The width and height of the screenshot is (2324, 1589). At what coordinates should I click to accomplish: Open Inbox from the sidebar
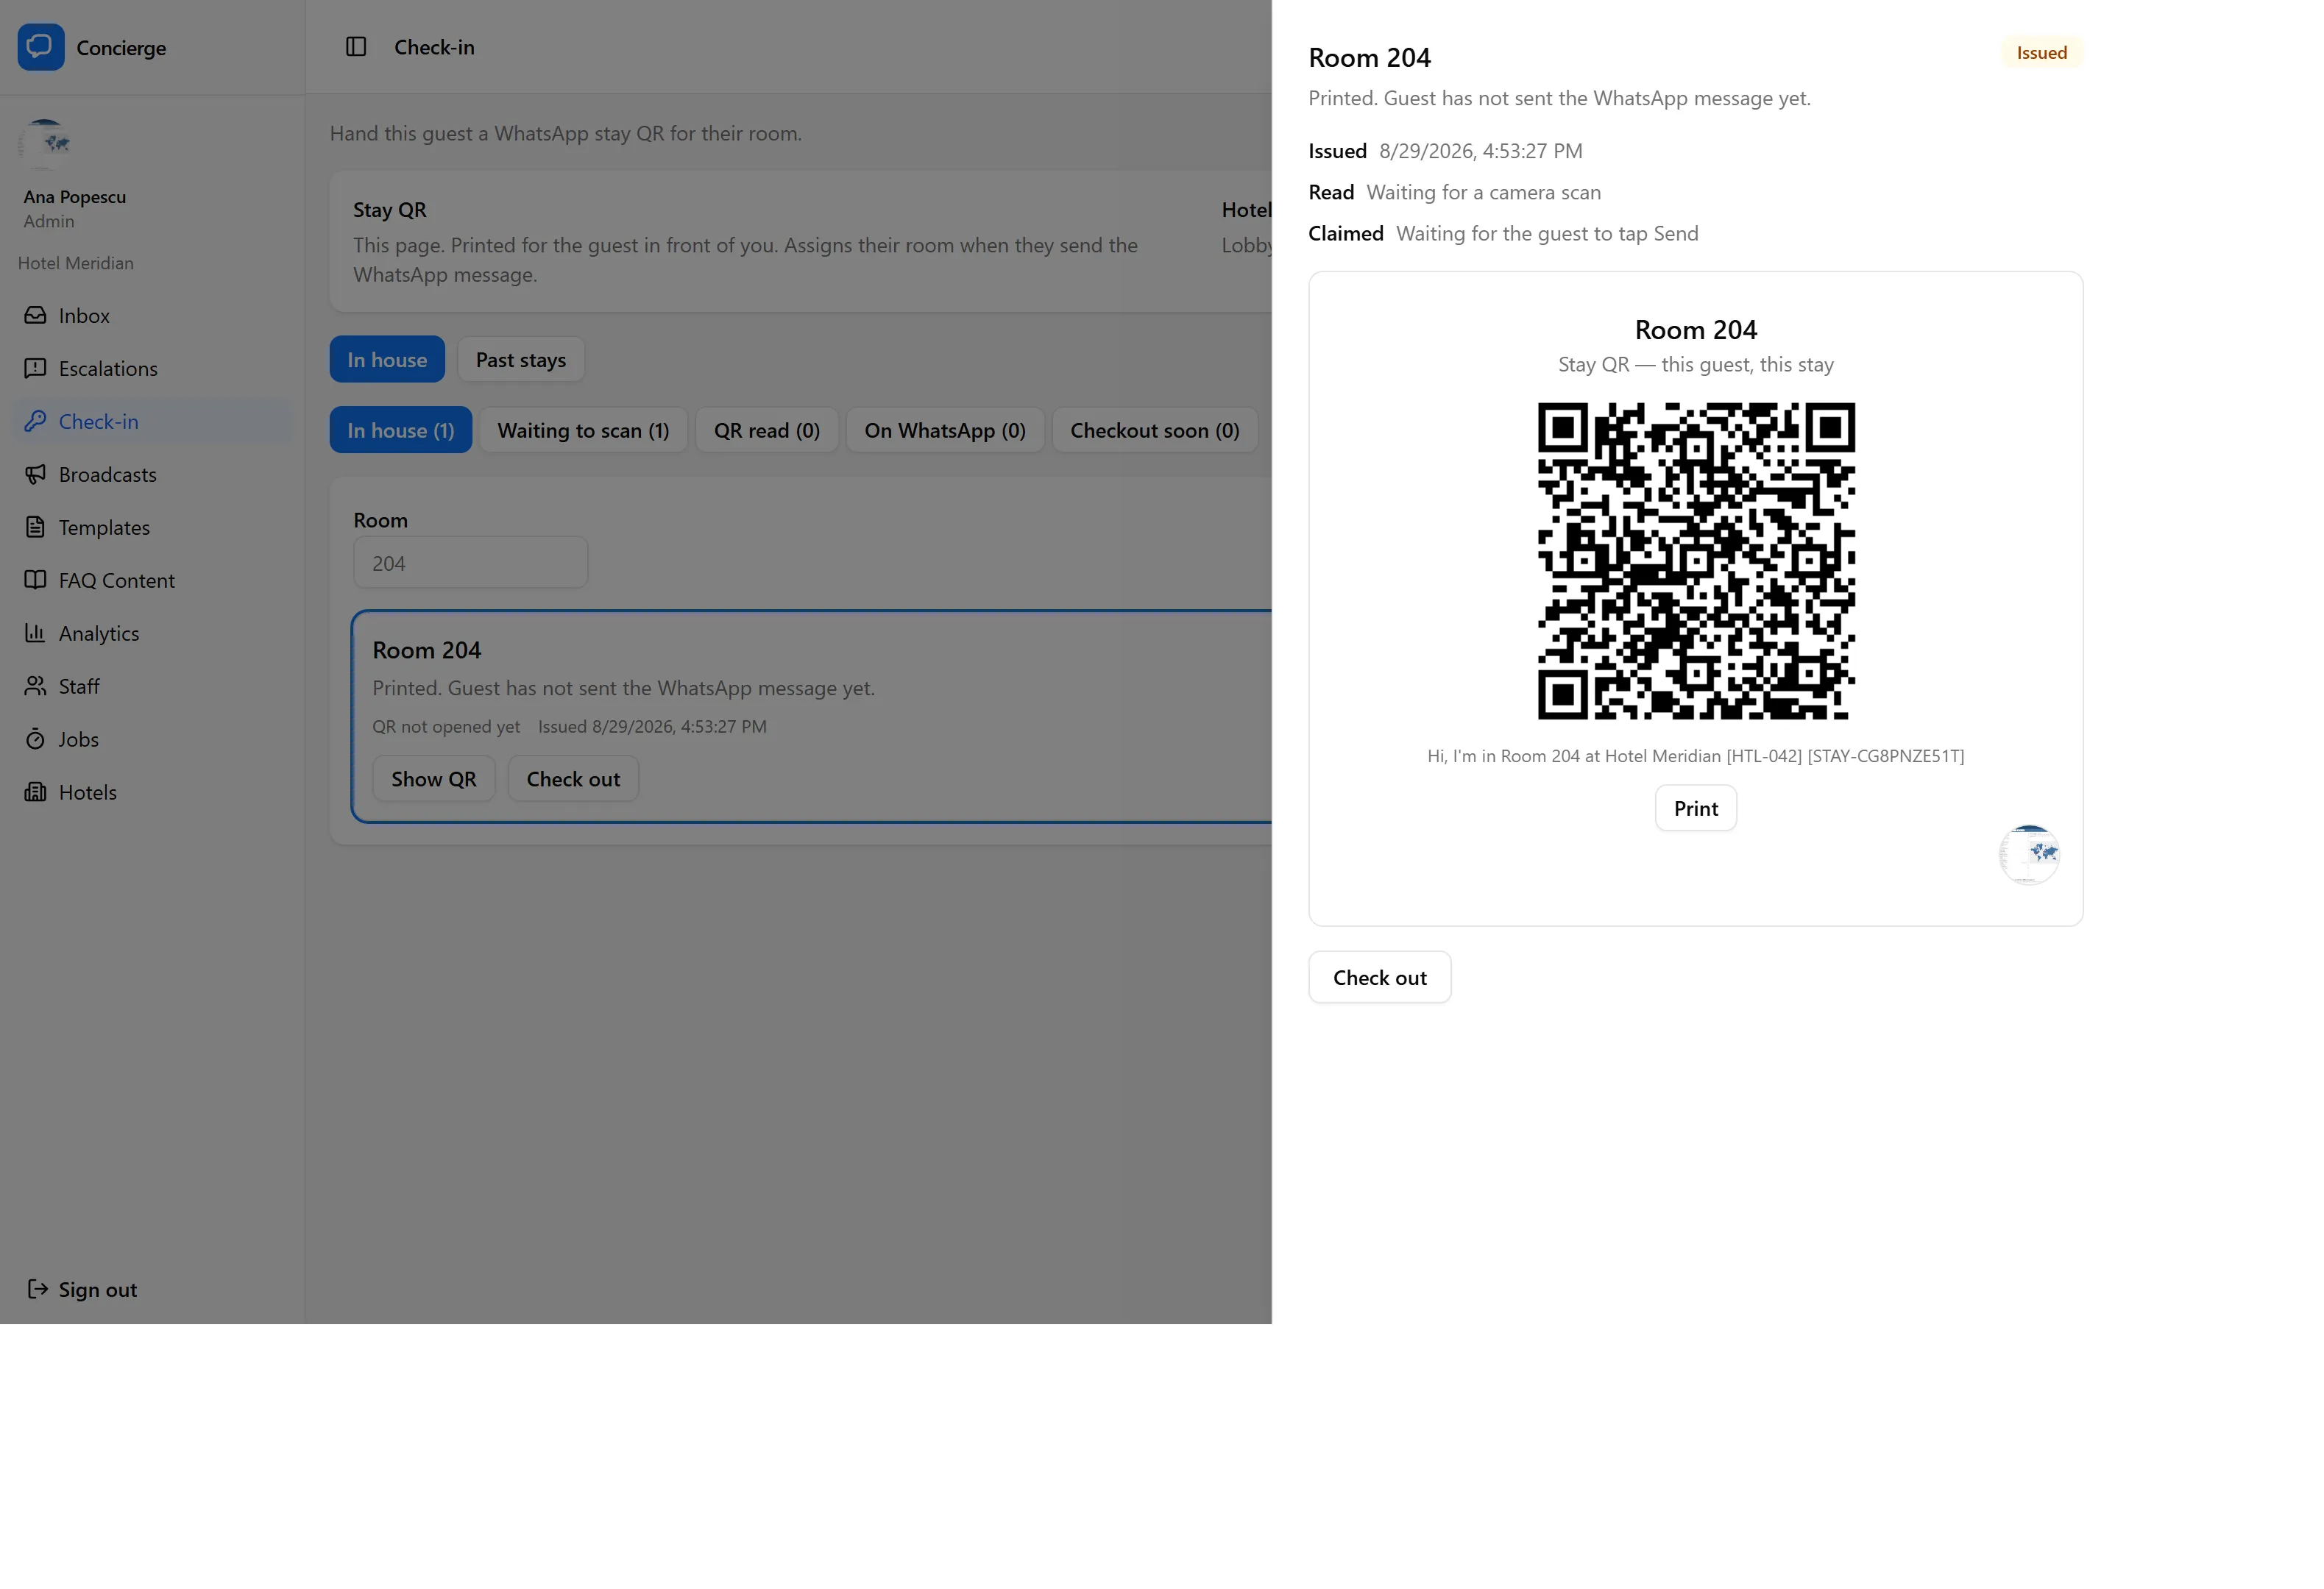tap(153, 315)
